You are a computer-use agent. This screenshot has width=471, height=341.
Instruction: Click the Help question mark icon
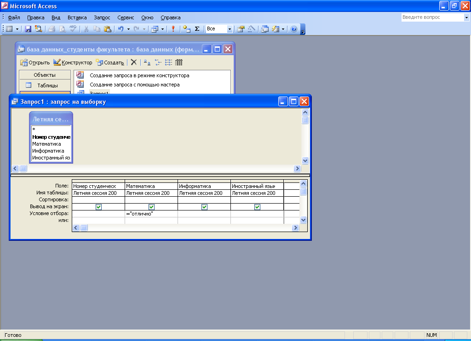pyautogui.click(x=294, y=29)
